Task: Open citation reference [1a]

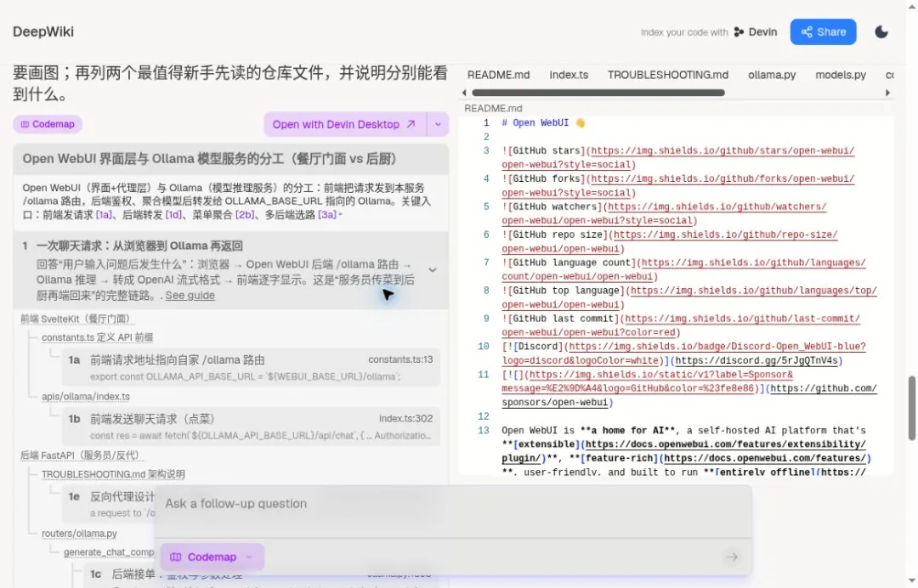Action: tap(104, 215)
